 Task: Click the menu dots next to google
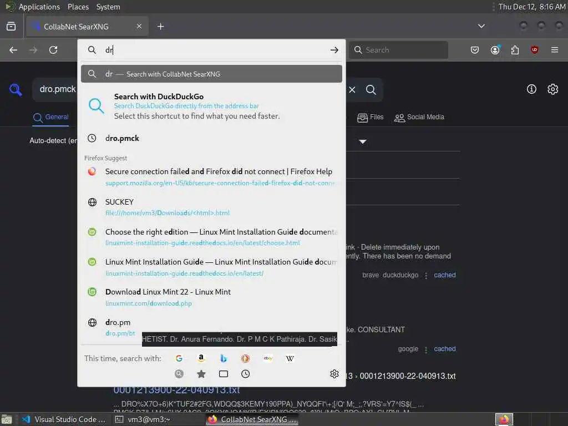426,349
